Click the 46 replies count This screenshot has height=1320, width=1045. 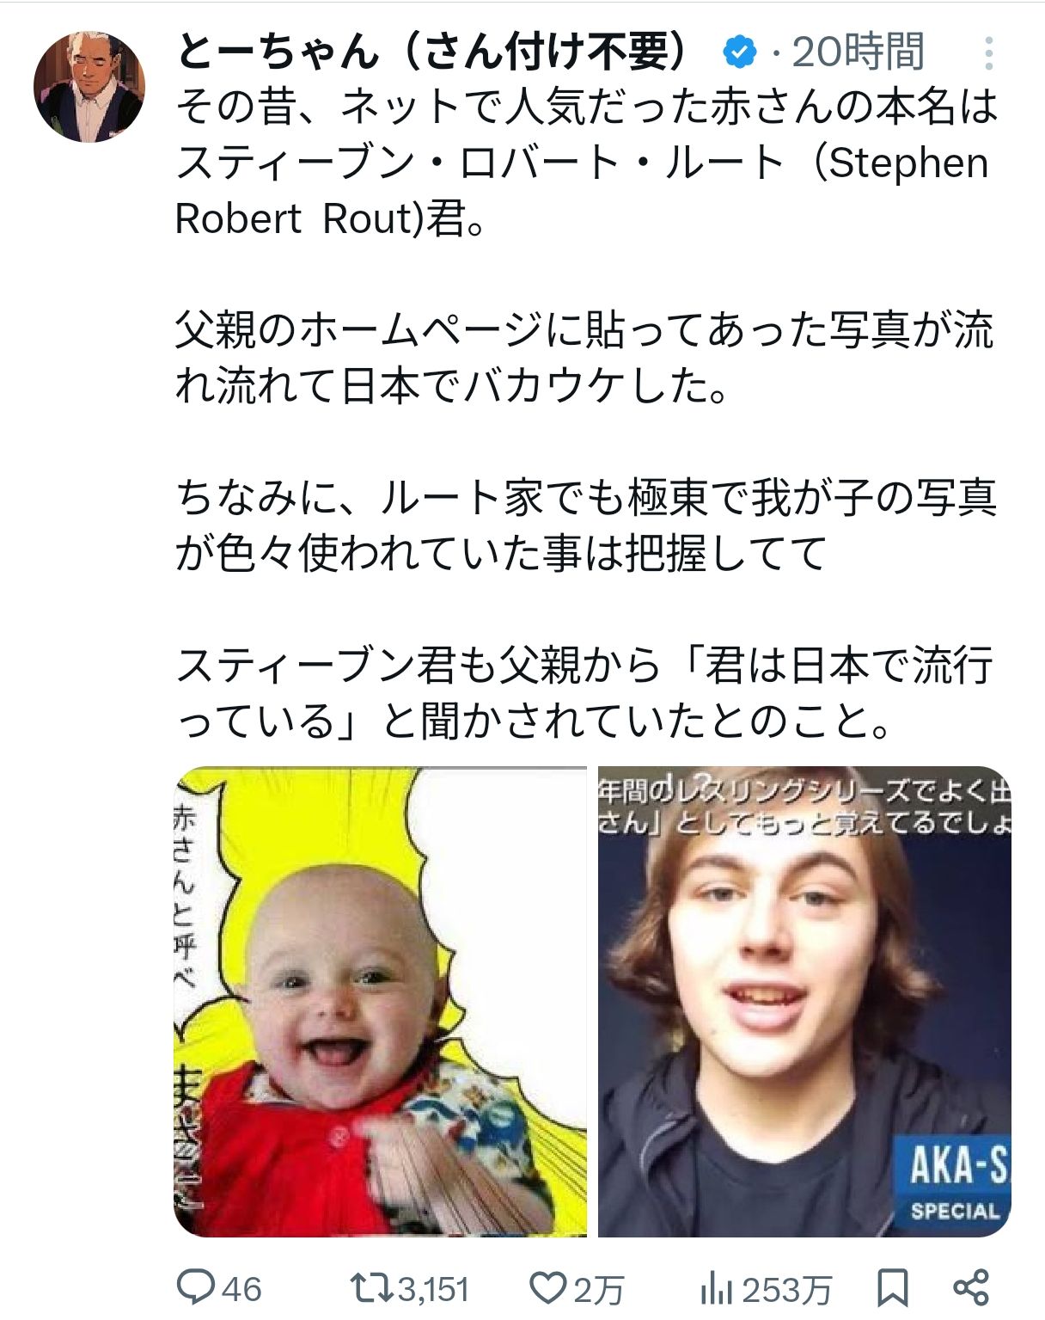[x=241, y=1289]
